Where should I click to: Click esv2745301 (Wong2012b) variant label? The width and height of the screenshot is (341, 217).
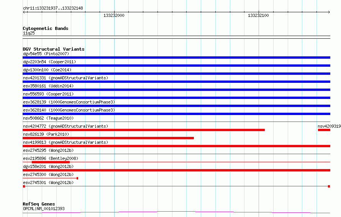[48, 182]
